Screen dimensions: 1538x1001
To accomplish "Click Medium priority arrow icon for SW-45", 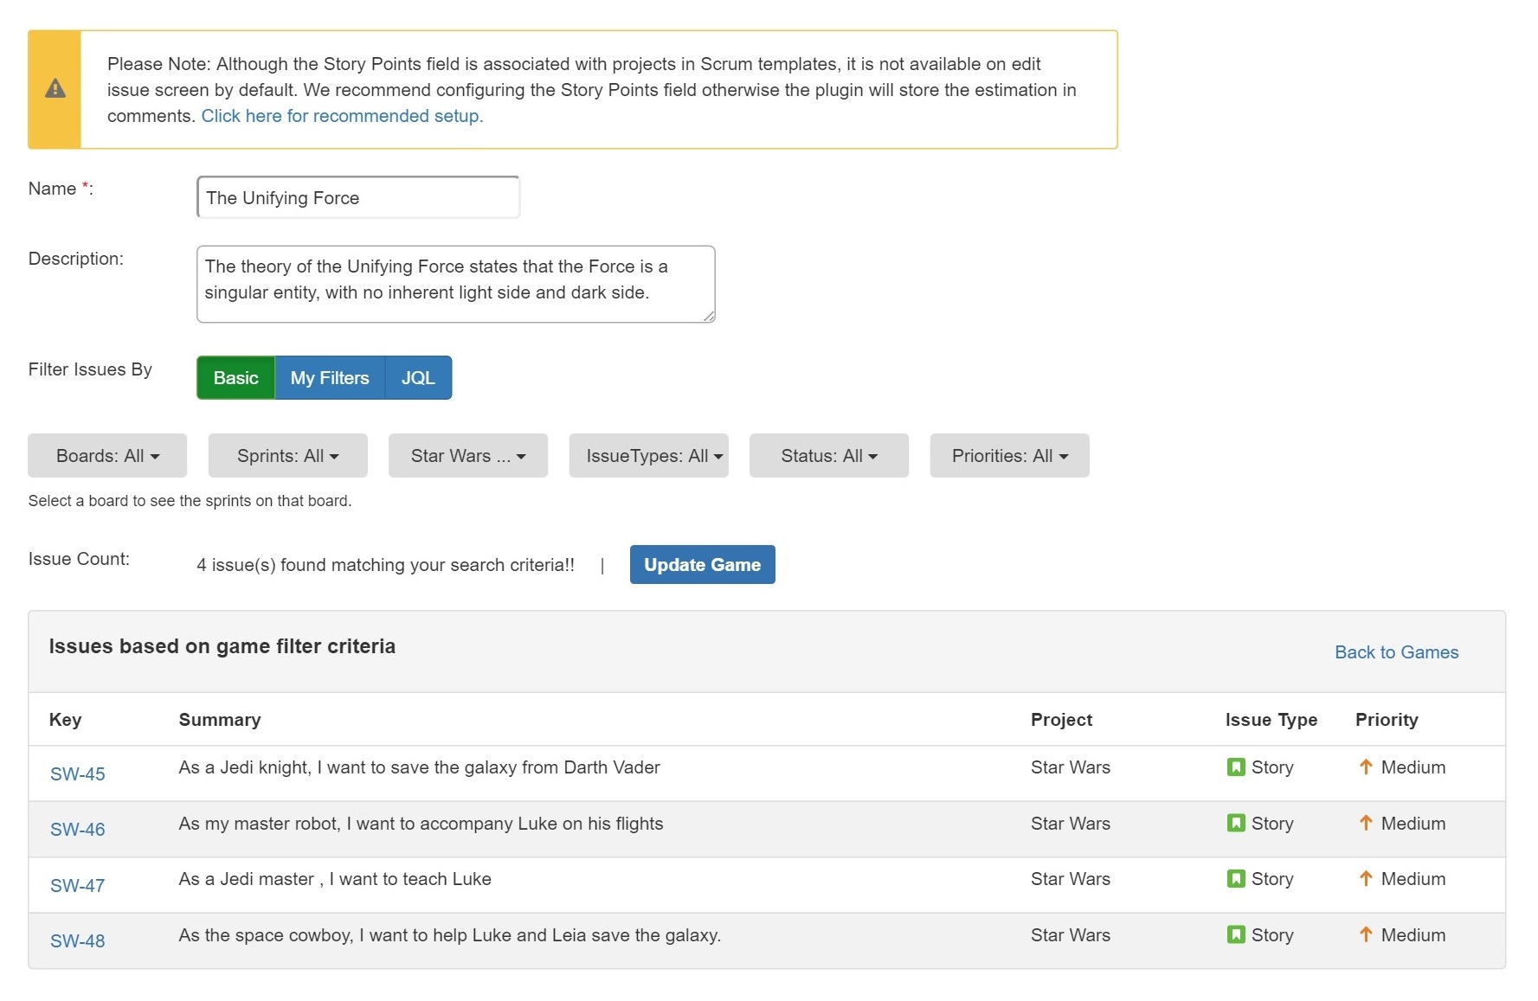I will click(x=1366, y=767).
